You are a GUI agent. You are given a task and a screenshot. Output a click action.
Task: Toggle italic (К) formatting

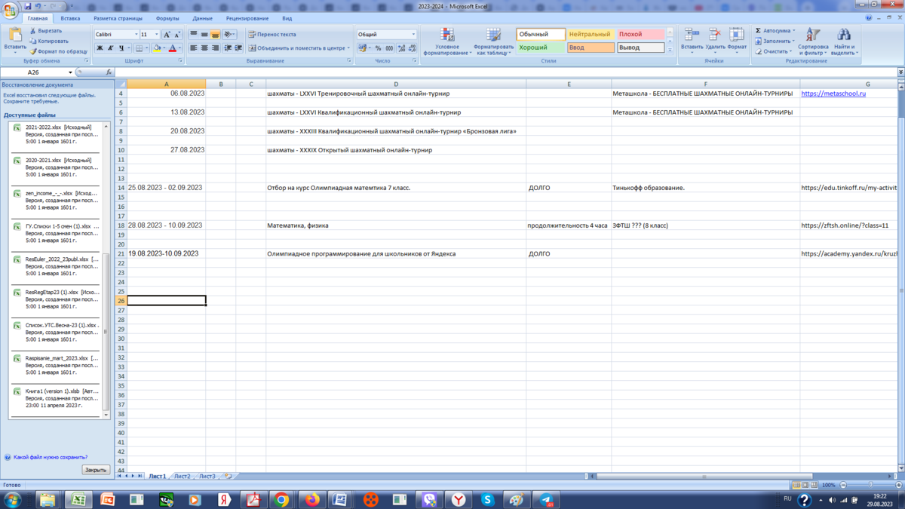pos(110,48)
